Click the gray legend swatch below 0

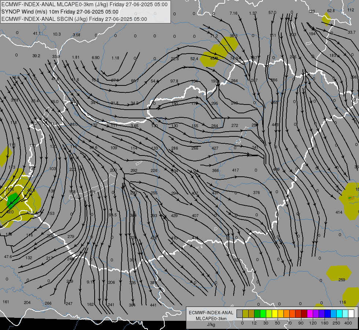239,314
